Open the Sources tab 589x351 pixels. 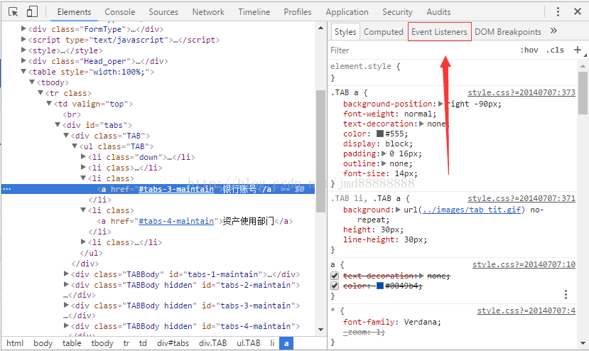pos(163,12)
